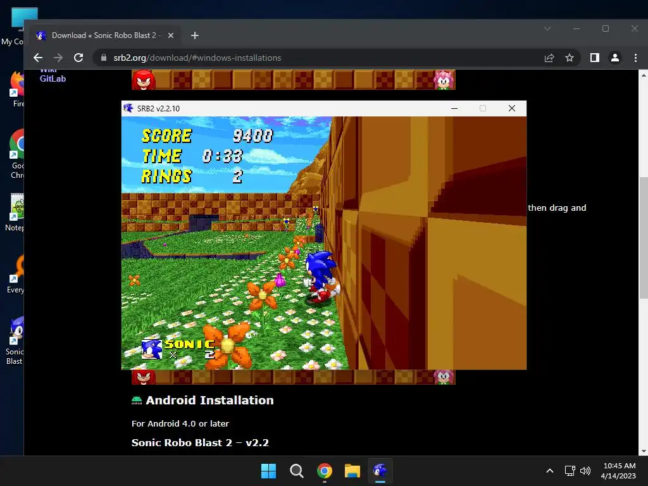Close the SRB2 v2.2.10 game window
This screenshot has width=648, height=486.
[x=511, y=108]
